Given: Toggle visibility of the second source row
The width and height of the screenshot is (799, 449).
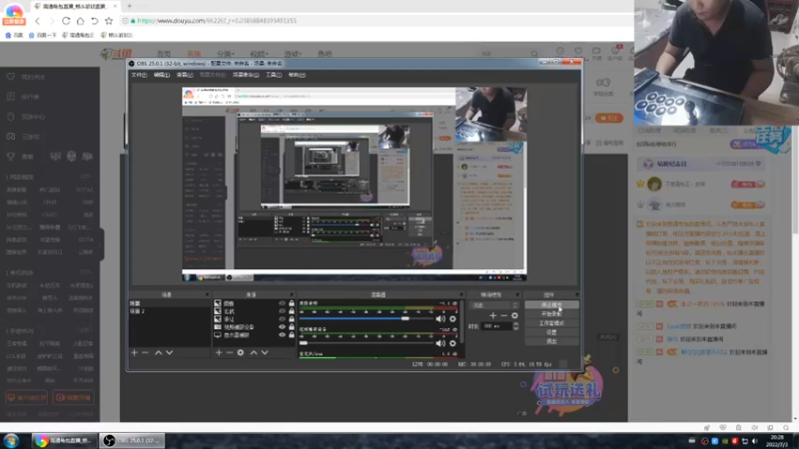Looking at the screenshot, I should [282, 311].
